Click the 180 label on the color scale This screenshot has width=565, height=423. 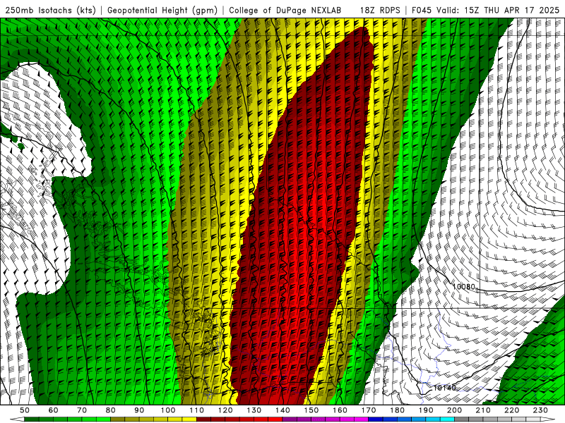397,410
